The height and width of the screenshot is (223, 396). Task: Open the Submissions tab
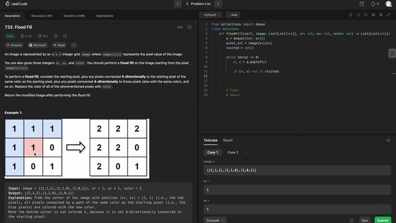[105, 16]
